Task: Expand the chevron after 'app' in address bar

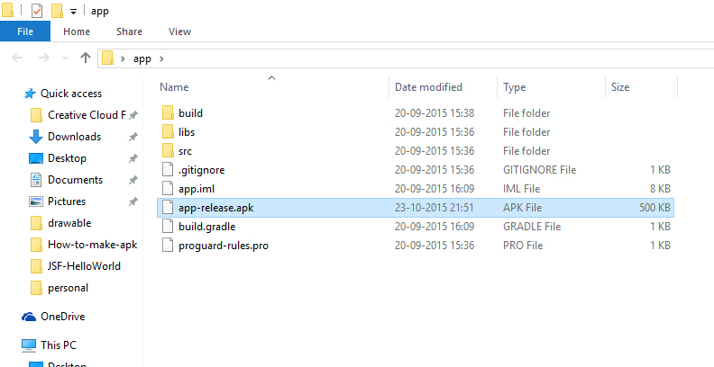Action: tap(161, 58)
